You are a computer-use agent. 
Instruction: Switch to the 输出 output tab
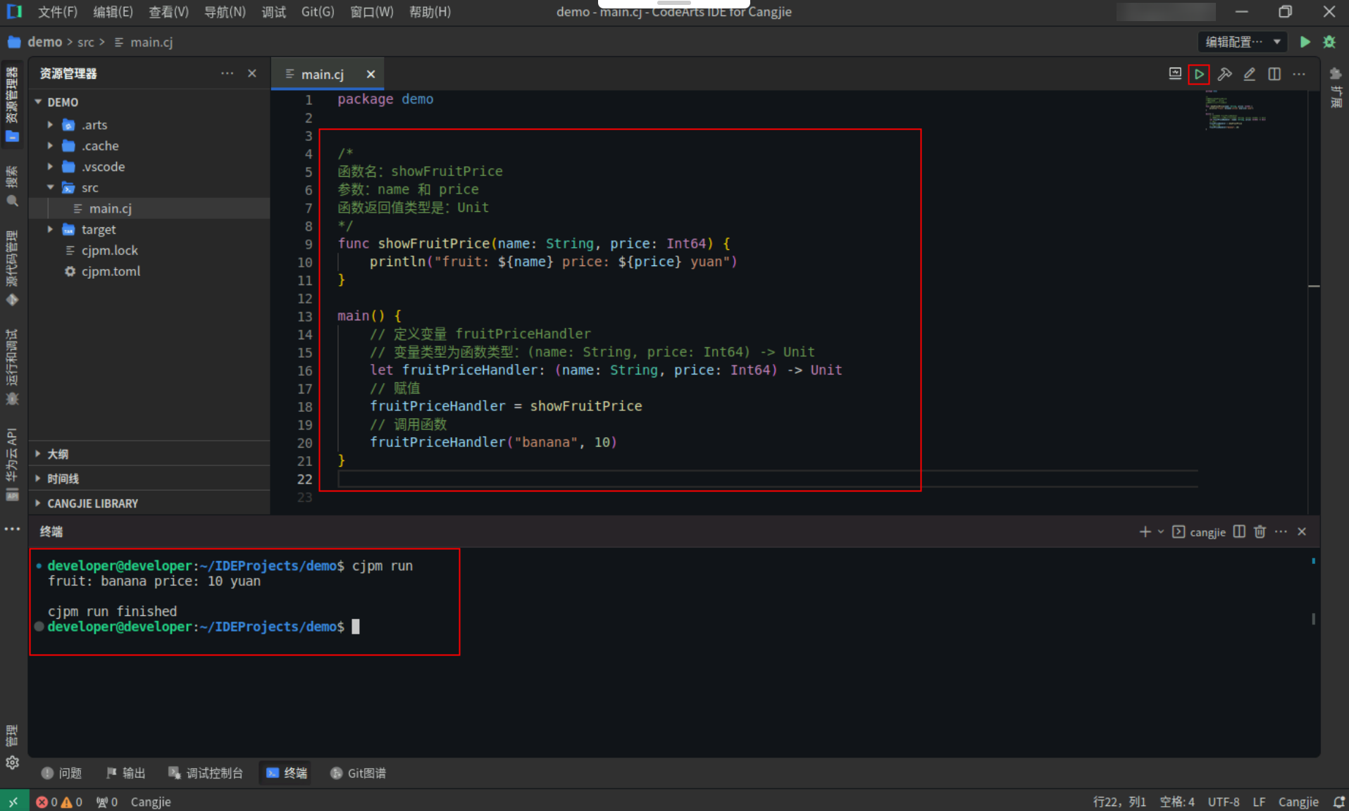[x=125, y=773]
